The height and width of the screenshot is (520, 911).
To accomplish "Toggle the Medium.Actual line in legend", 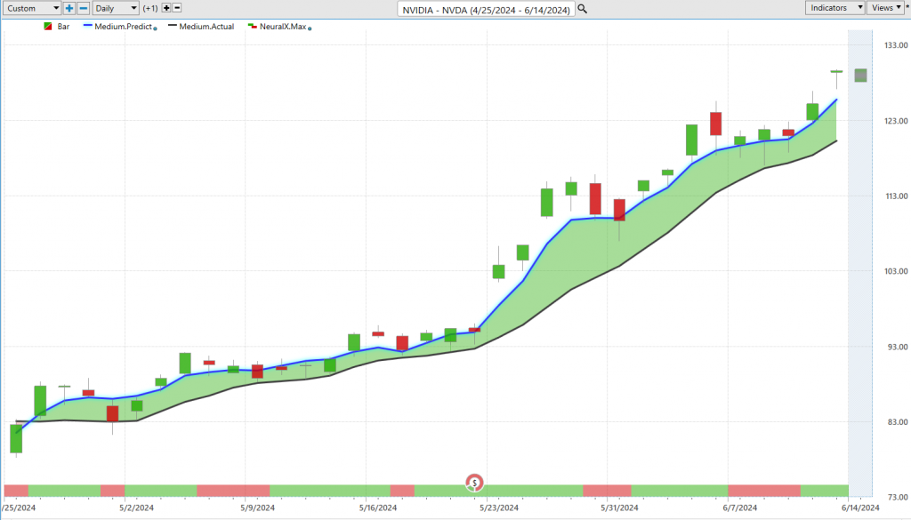I will pos(206,27).
